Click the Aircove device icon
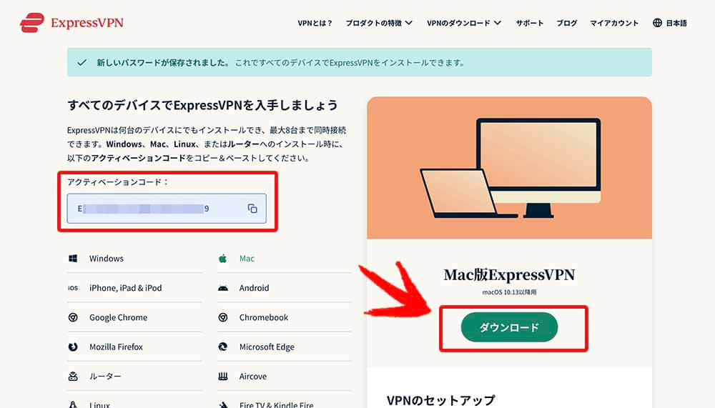715x408 pixels. pyautogui.click(x=223, y=377)
